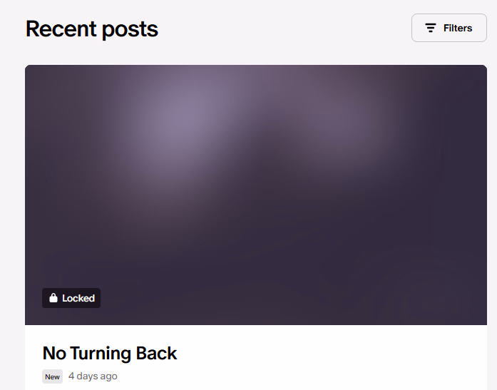Viewport: 497px width, 390px height.
Task: Click the word posts in the heading
Action: pos(130,30)
